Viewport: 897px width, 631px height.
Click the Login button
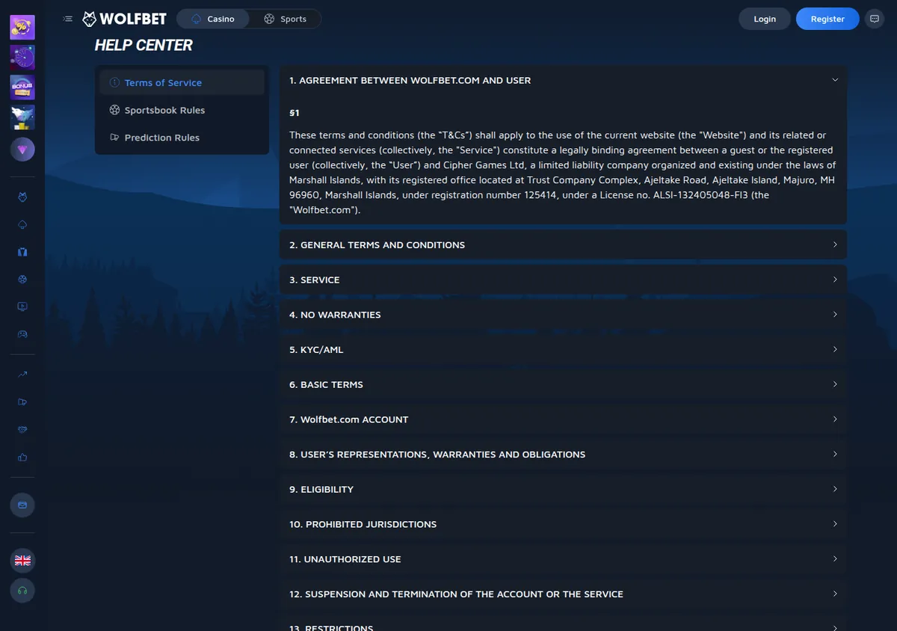(x=765, y=19)
